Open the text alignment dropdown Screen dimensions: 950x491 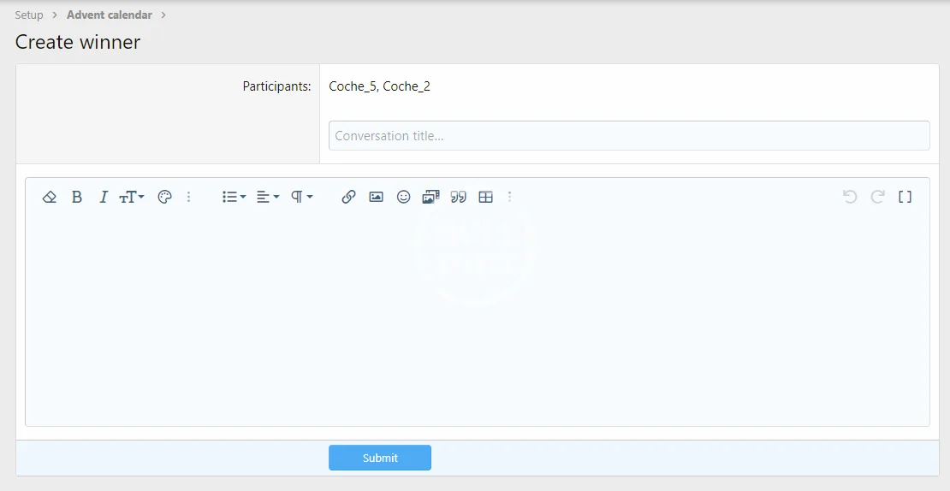pyautogui.click(x=268, y=197)
